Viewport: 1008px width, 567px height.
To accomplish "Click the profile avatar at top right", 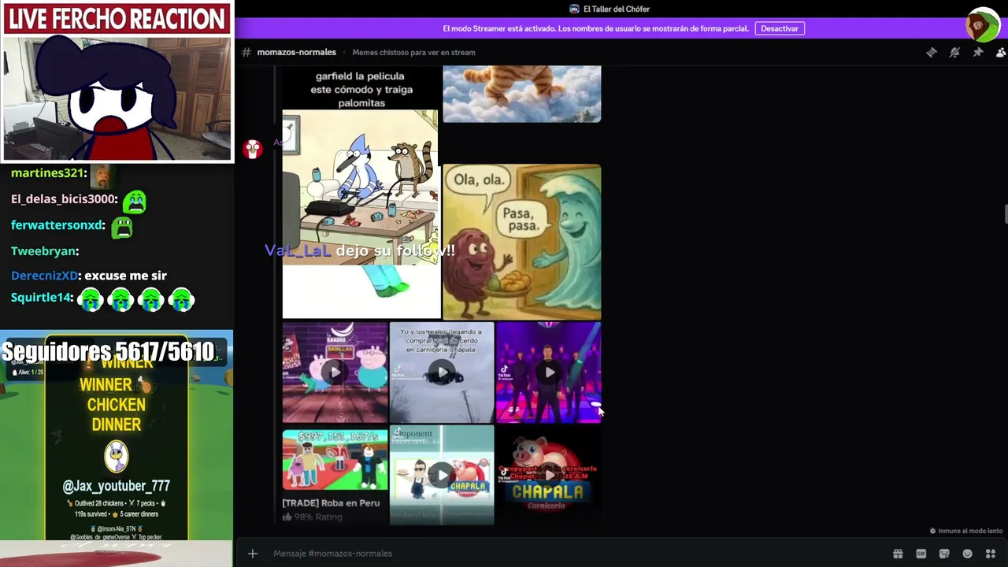I will 982,25.
